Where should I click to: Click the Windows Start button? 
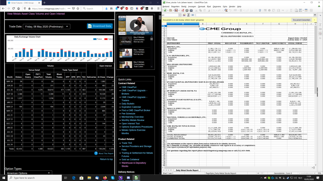pyautogui.click(x=4, y=178)
